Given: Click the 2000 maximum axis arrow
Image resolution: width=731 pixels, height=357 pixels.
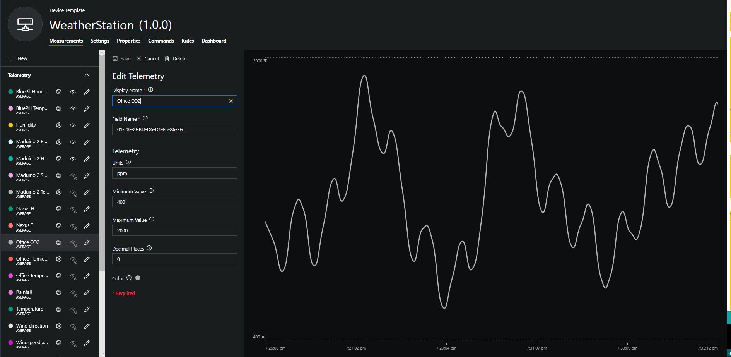Looking at the screenshot, I should pos(265,61).
